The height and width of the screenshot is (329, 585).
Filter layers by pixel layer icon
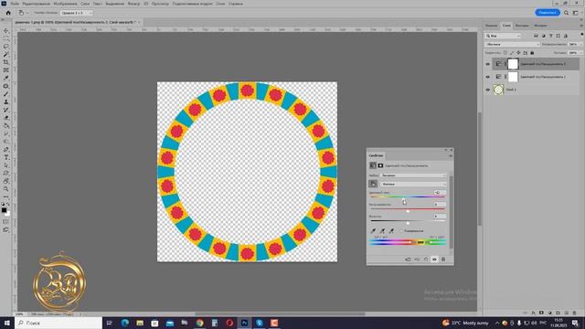point(536,36)
